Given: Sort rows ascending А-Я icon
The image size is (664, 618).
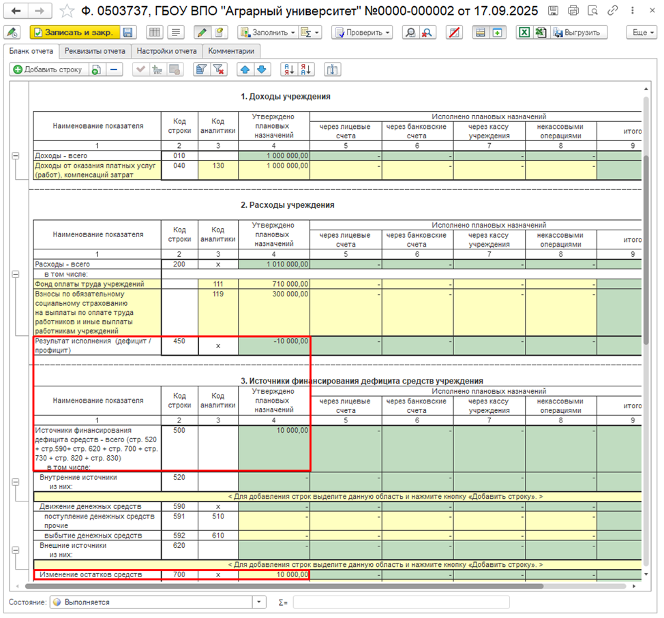Looking at the screenshot, I should [289, 69].
